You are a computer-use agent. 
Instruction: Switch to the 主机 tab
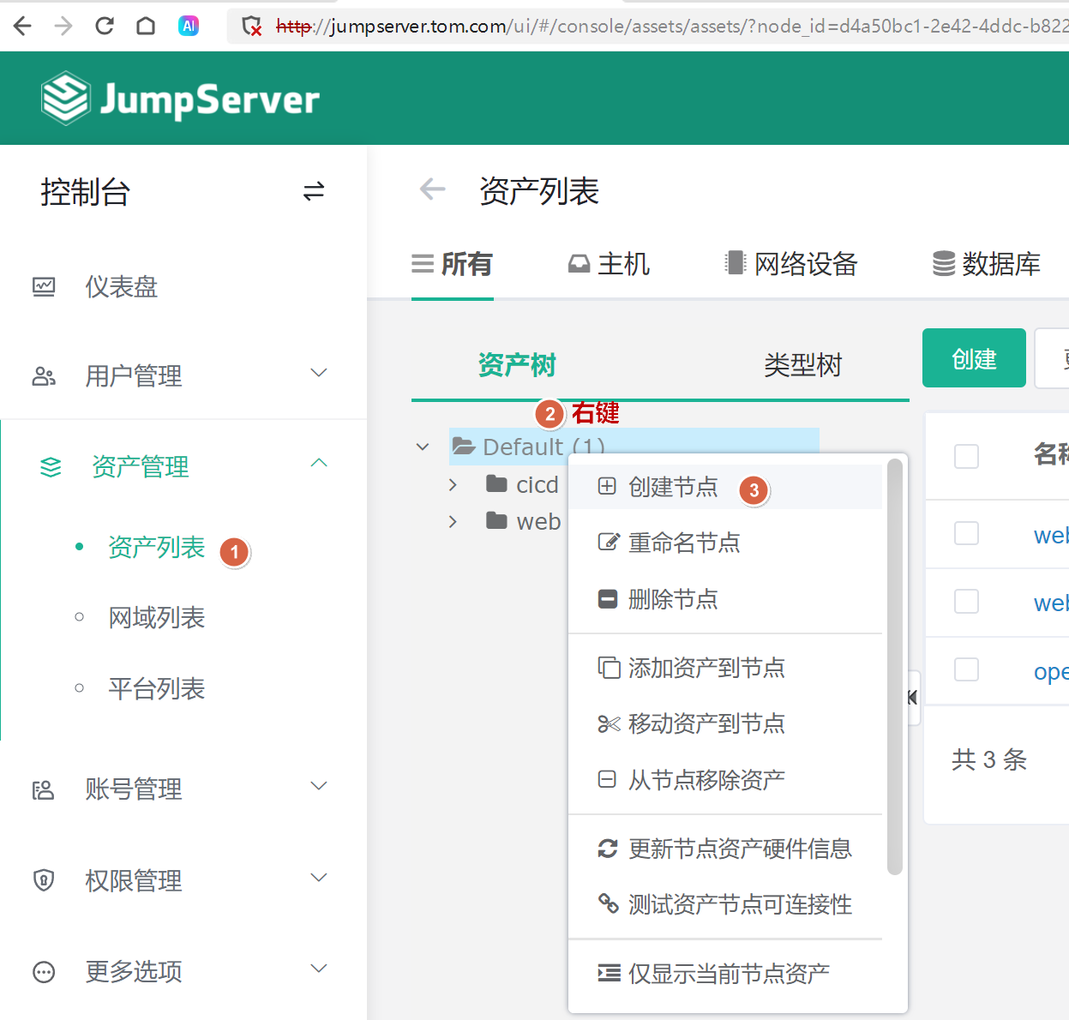click(609, 264)
